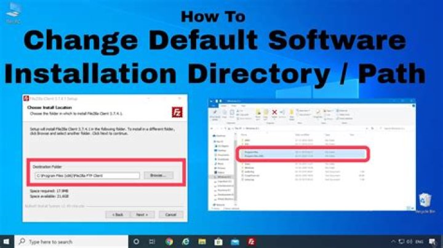This screenshot has height=248, width=443.
Task: Launch Google Chrome from the taskbar
Action: 169,241
